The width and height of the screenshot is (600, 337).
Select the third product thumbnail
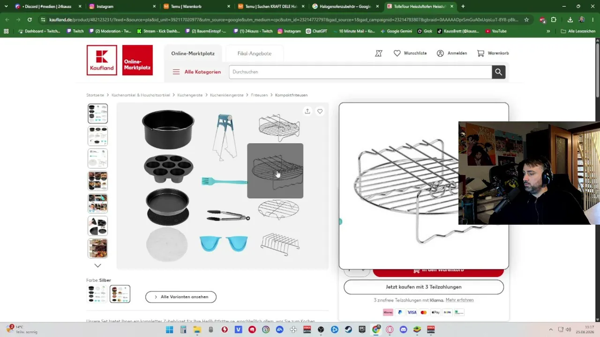97,159
